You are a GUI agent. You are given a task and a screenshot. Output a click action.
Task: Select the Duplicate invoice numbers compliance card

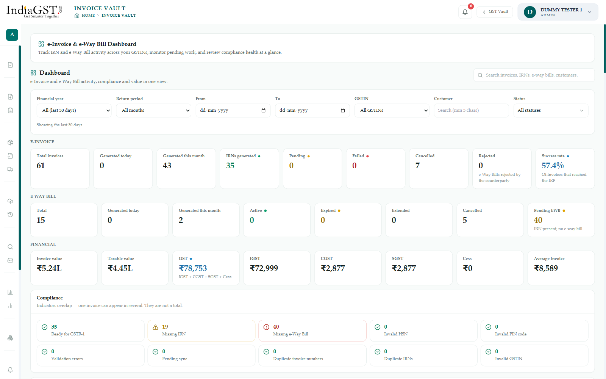pyautogui.click(x=312, y=355)
